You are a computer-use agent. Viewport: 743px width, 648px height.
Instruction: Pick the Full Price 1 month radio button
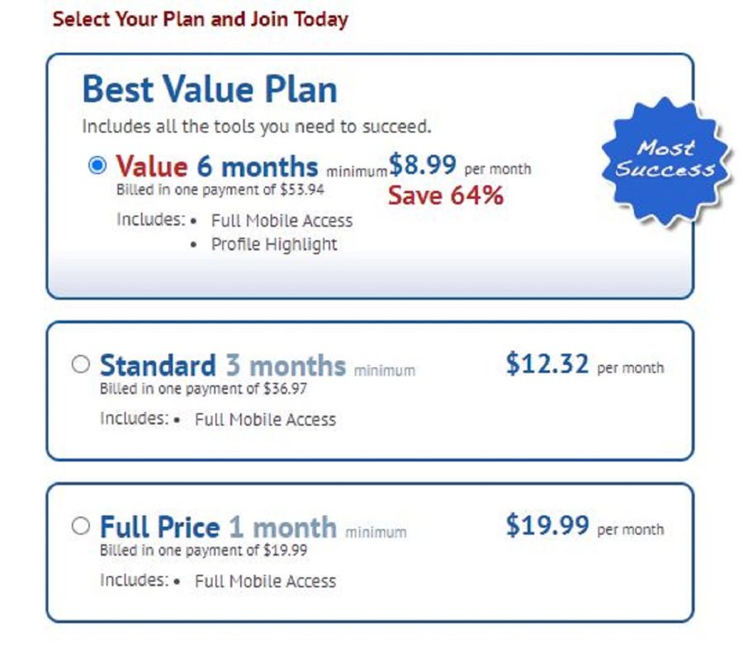(x=81, y=526)
